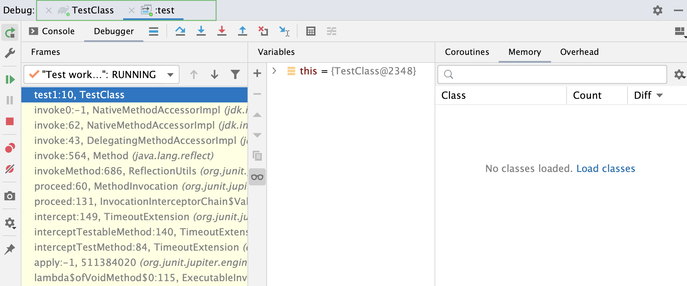Pin the debugger tab
The height and width of the screenshot is (286, 687).
point(10,248)
